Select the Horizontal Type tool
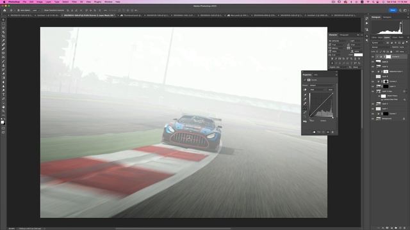The width and height of the screenshot is (410, 230). pyautogui.click(x=3, y=95)
